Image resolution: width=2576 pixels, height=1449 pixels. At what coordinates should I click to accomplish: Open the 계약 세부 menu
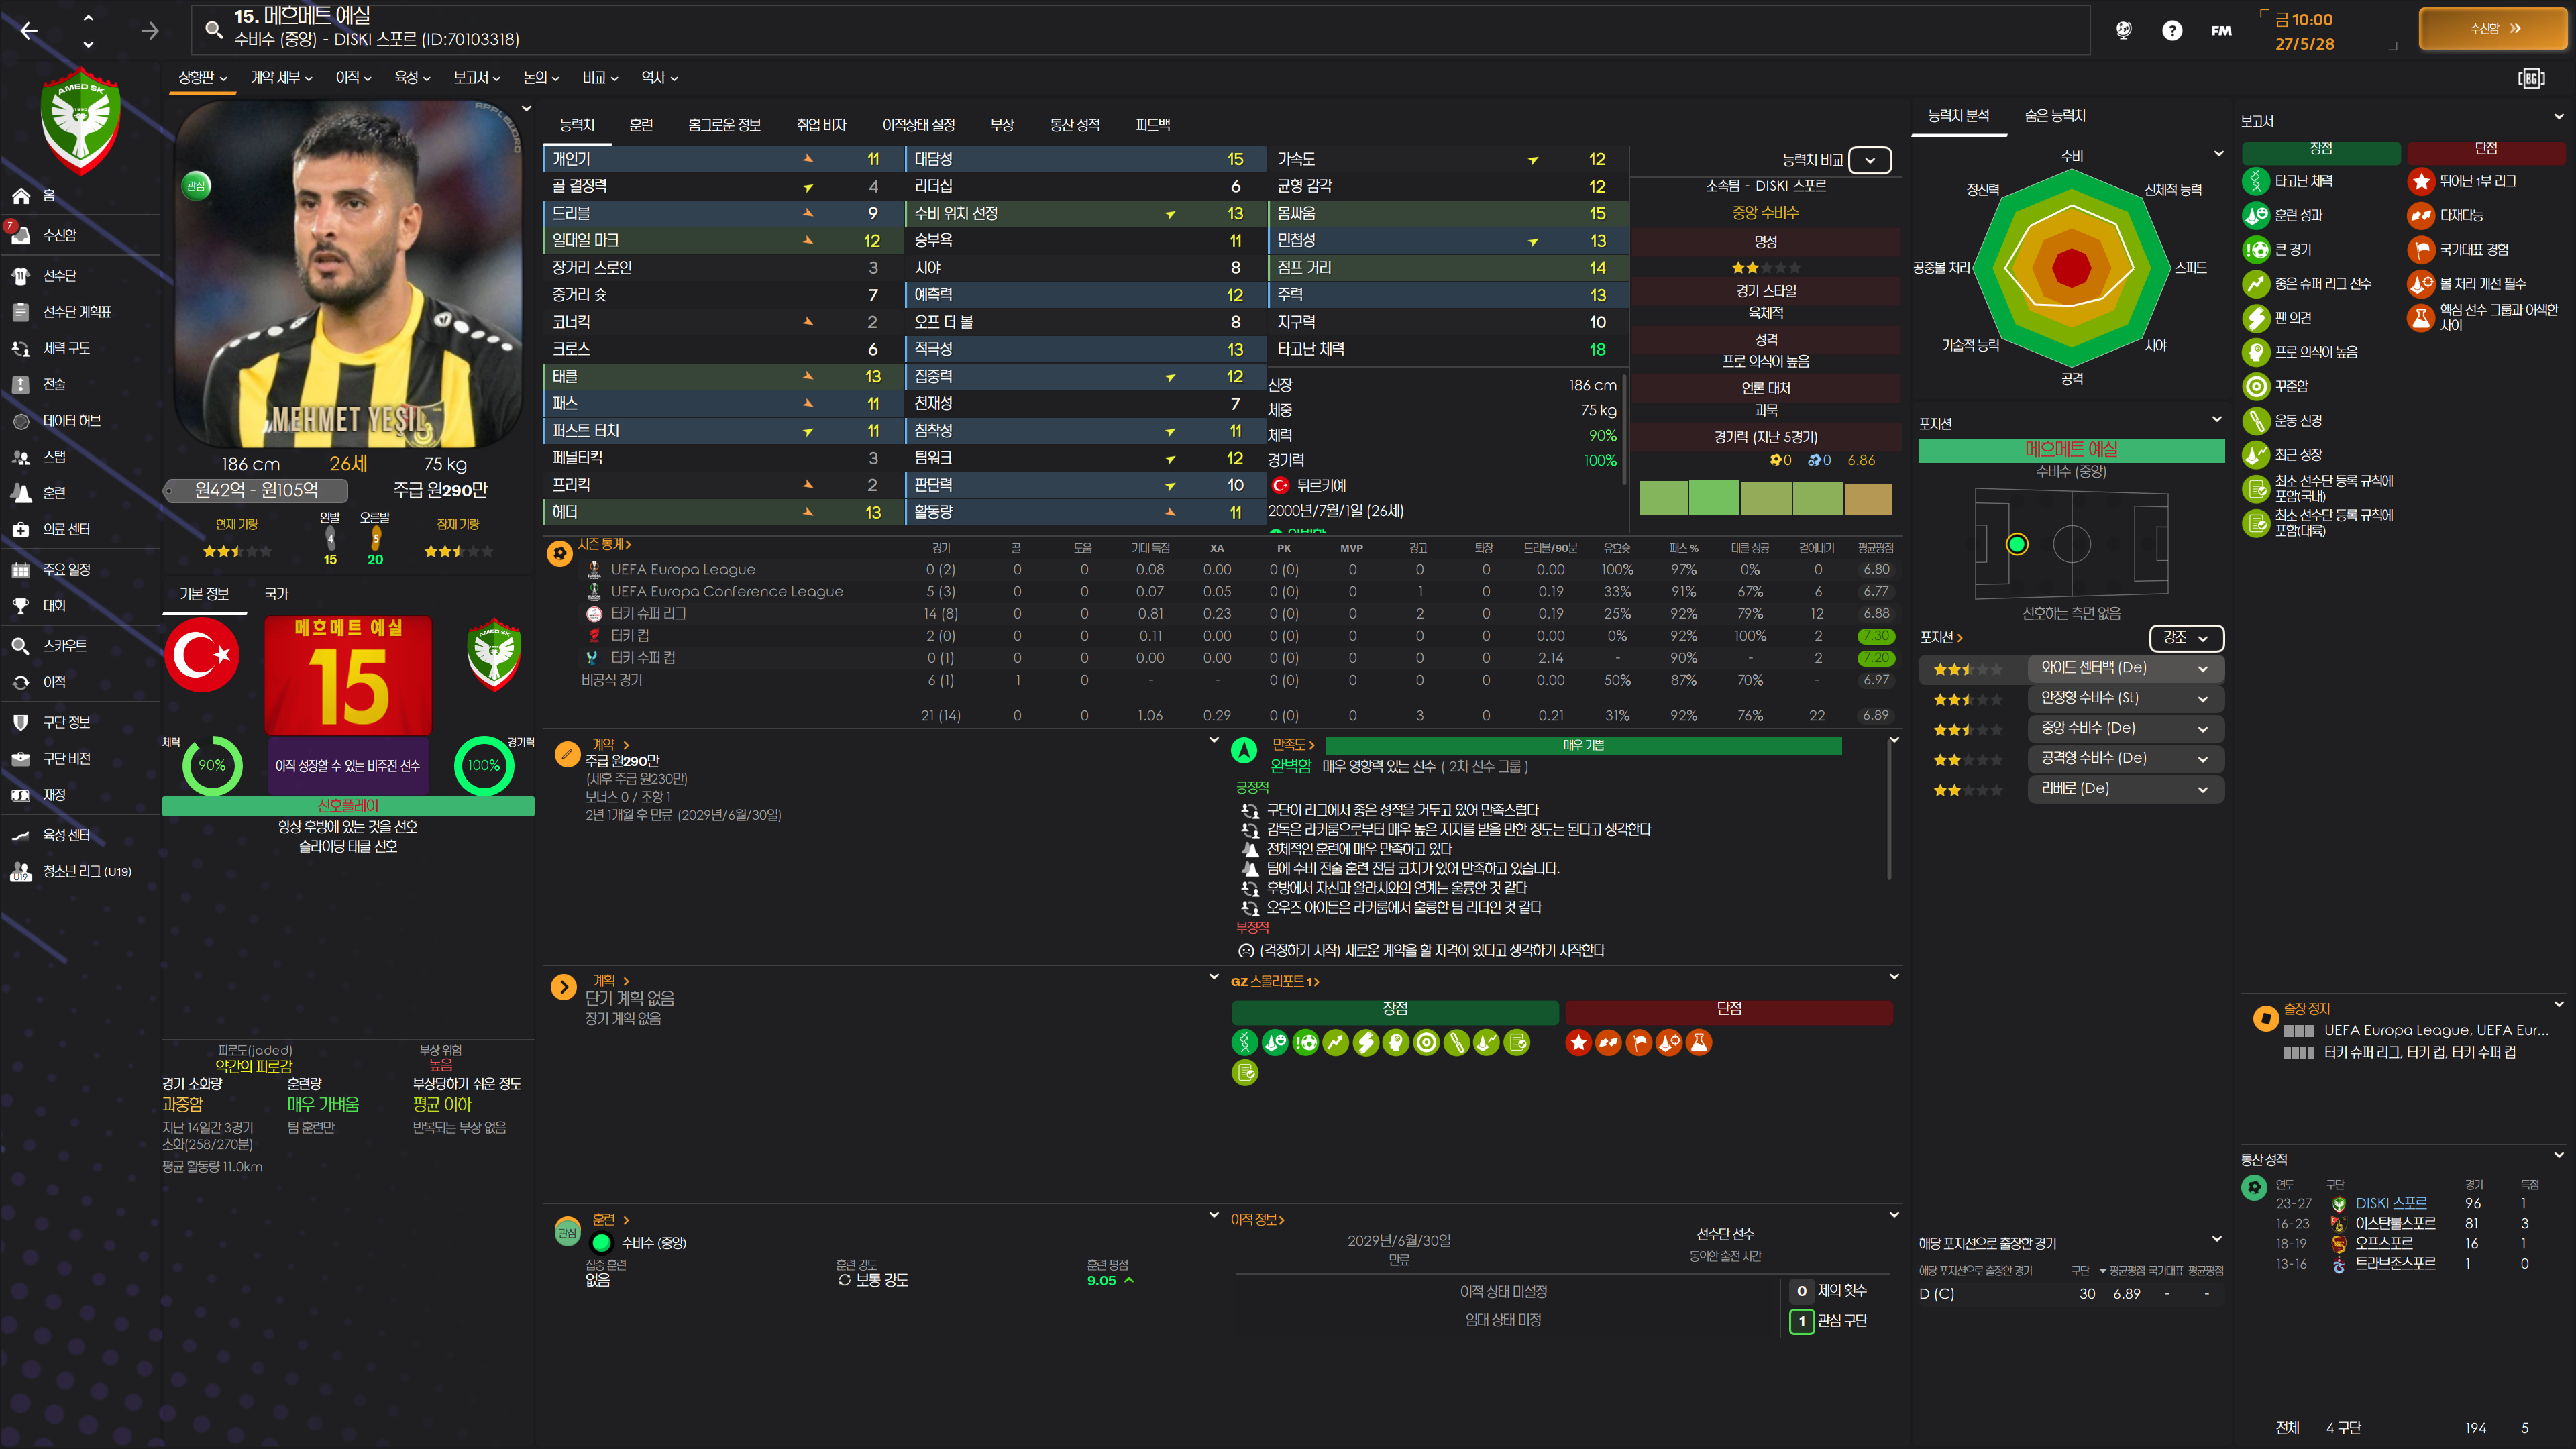281,77
